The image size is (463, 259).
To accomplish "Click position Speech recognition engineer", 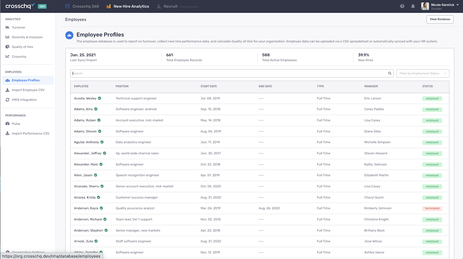I will coord(137,175).
